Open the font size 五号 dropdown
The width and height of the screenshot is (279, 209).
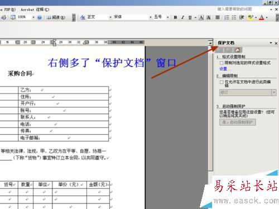tap(167, 17)
